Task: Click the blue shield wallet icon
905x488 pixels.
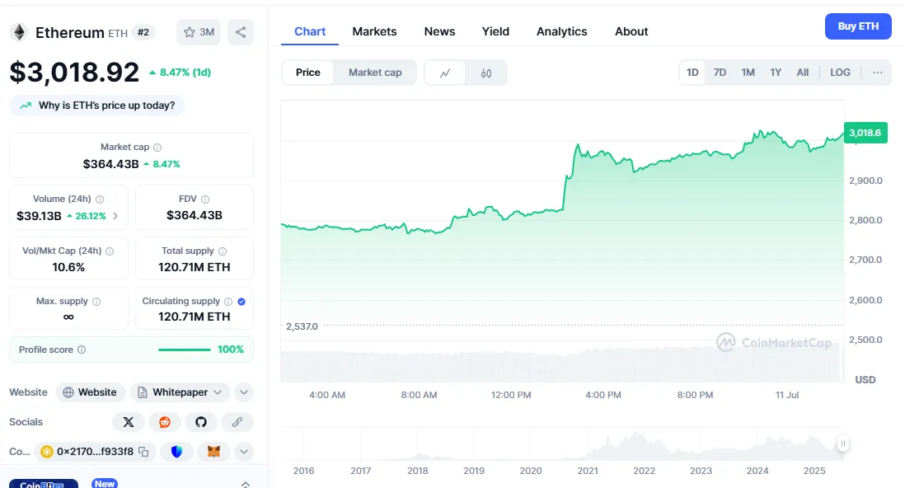Action: click(177, 452)
